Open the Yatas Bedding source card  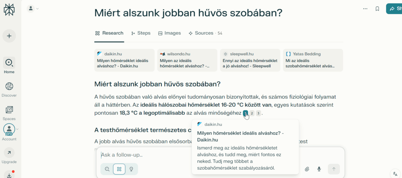[x=313, y=60]
